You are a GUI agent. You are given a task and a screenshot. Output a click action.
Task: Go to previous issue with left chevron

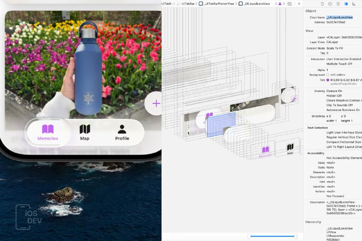tap(276, 4)
